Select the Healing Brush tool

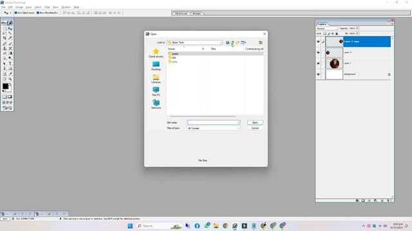[x=5, y=44]
